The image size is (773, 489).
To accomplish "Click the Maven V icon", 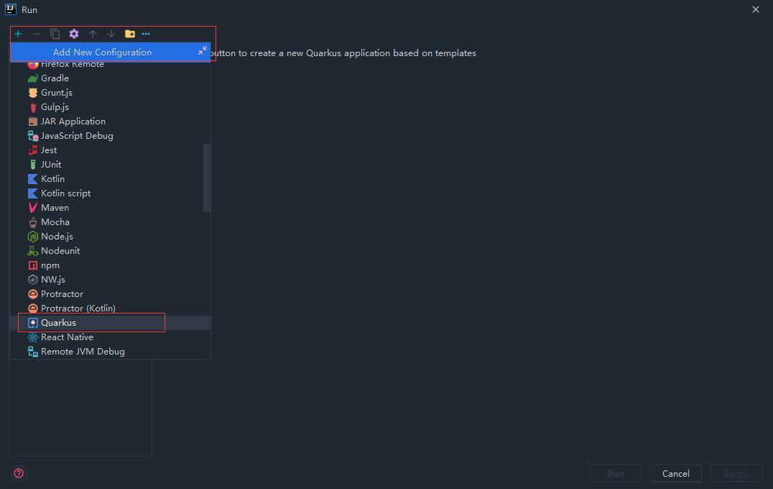I will (32, 208).
